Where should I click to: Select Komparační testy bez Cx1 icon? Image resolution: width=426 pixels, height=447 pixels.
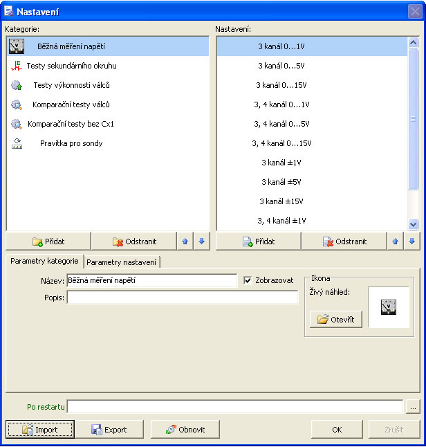[17, 124]
